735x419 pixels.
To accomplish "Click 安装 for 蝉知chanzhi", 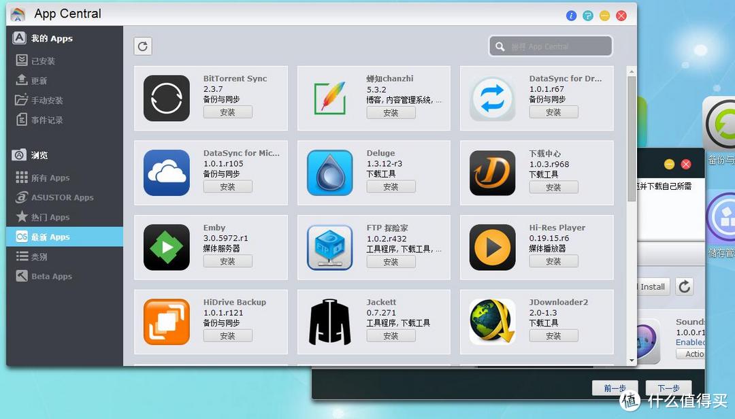I will point(391,112).
